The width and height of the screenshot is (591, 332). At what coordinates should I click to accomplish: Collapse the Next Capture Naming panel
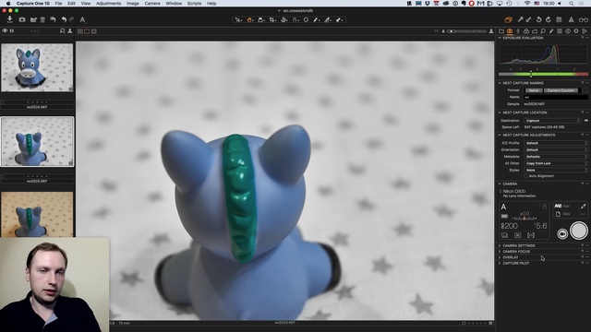pos(501,83)
